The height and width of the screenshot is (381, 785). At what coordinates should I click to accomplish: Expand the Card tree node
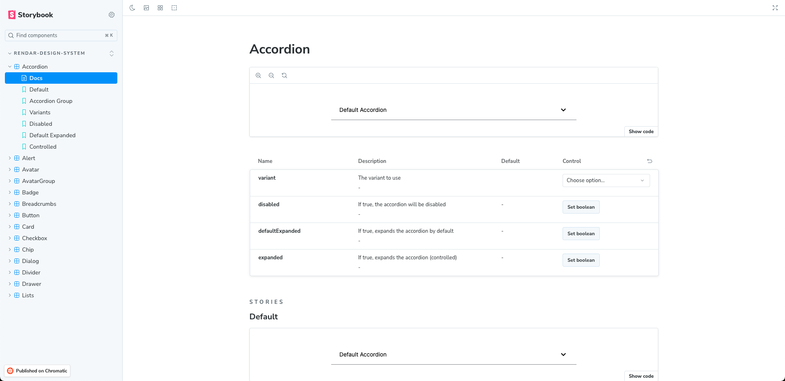click(x=10, y=227)
